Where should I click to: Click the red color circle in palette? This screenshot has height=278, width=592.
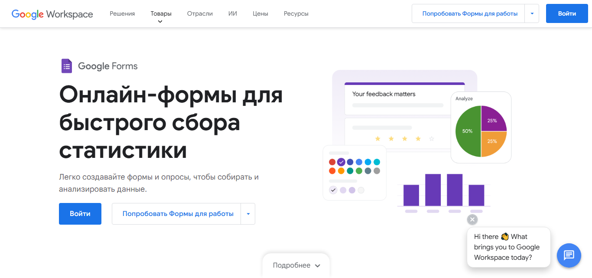coord(332,162)
